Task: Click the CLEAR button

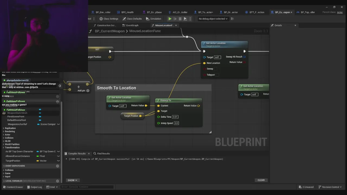Action: tap(261, 180)
